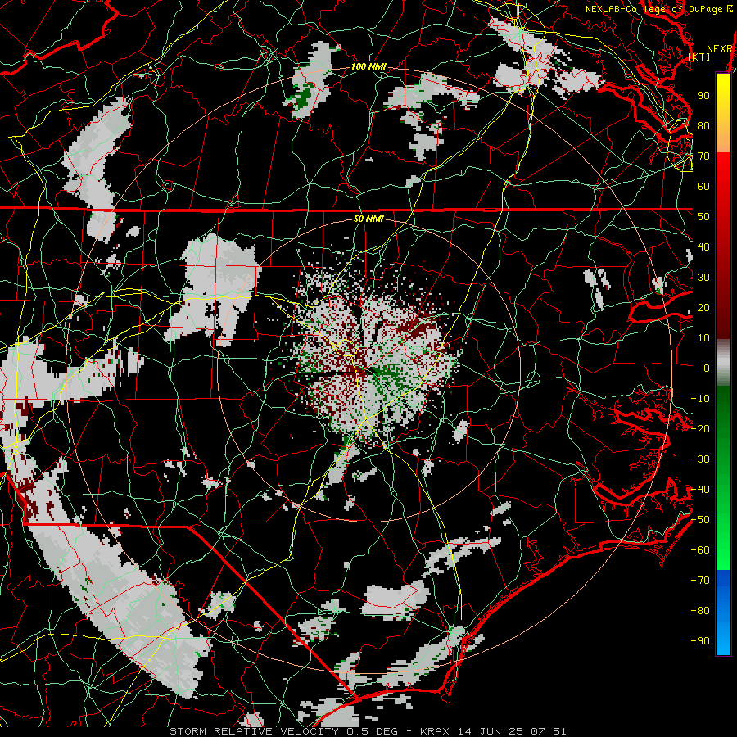Pick the blue segment of the color bar
Image resolution: width=737 pixels, height=737 pixels.
tap(723, 613)
